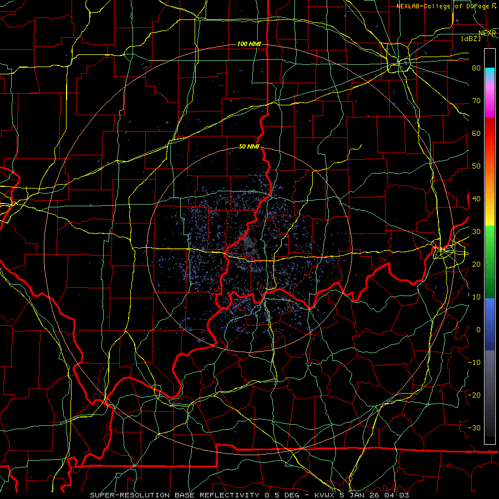Click the NEXLAB-College of DuPage watermark text
The height and width of the screenshot is (499, 499).
(446, 6)
